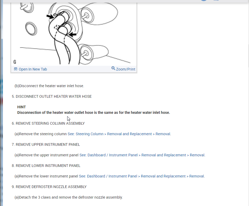This screenshot has width=249, height=206.
Task: Click the text about detaching 3 claws
Action: (69, 198)
